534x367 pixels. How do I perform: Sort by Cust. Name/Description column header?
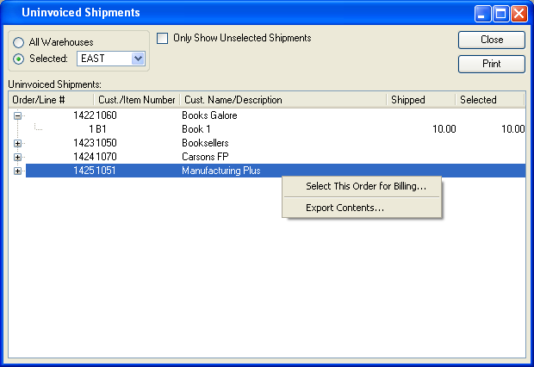click(283, 100)
